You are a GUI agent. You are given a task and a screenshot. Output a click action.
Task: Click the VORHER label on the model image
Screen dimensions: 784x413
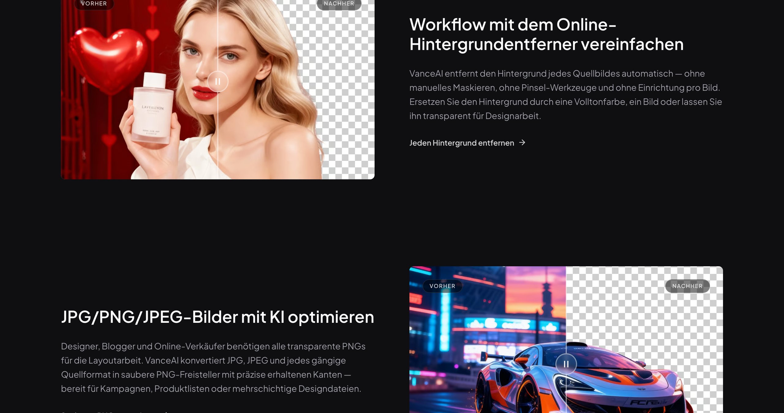(x=94, y=4)
